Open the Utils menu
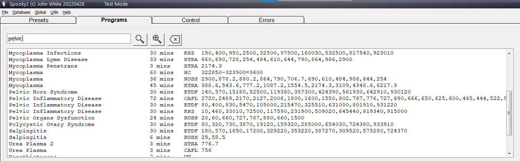520x161 pixels. [54, 12]
